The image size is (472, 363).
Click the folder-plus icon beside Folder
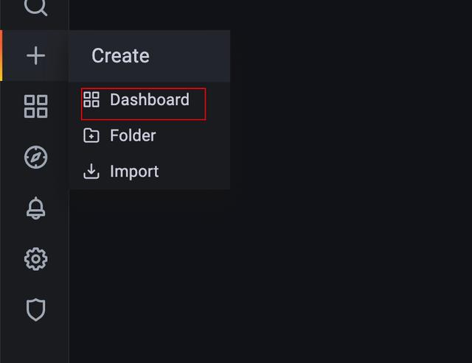(x=91, y=135)
